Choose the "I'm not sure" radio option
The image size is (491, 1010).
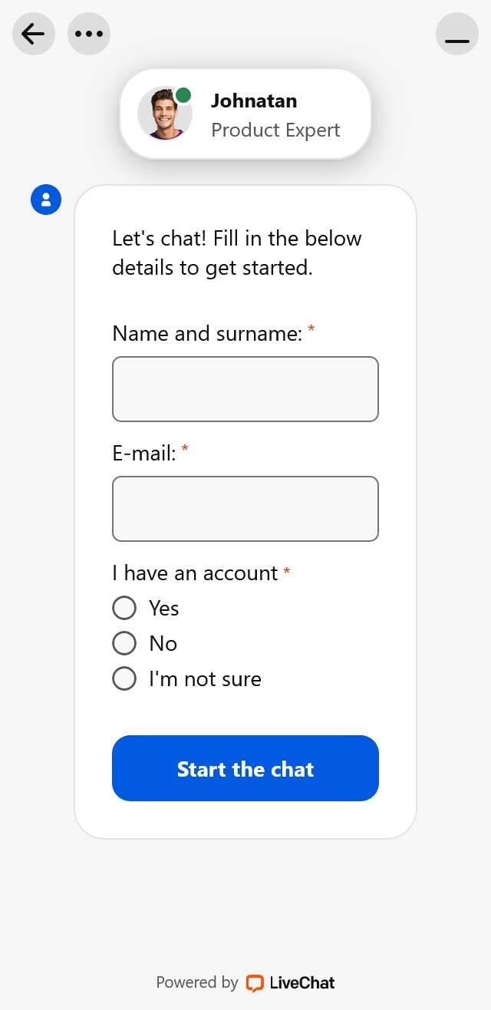tap(124, 678)
